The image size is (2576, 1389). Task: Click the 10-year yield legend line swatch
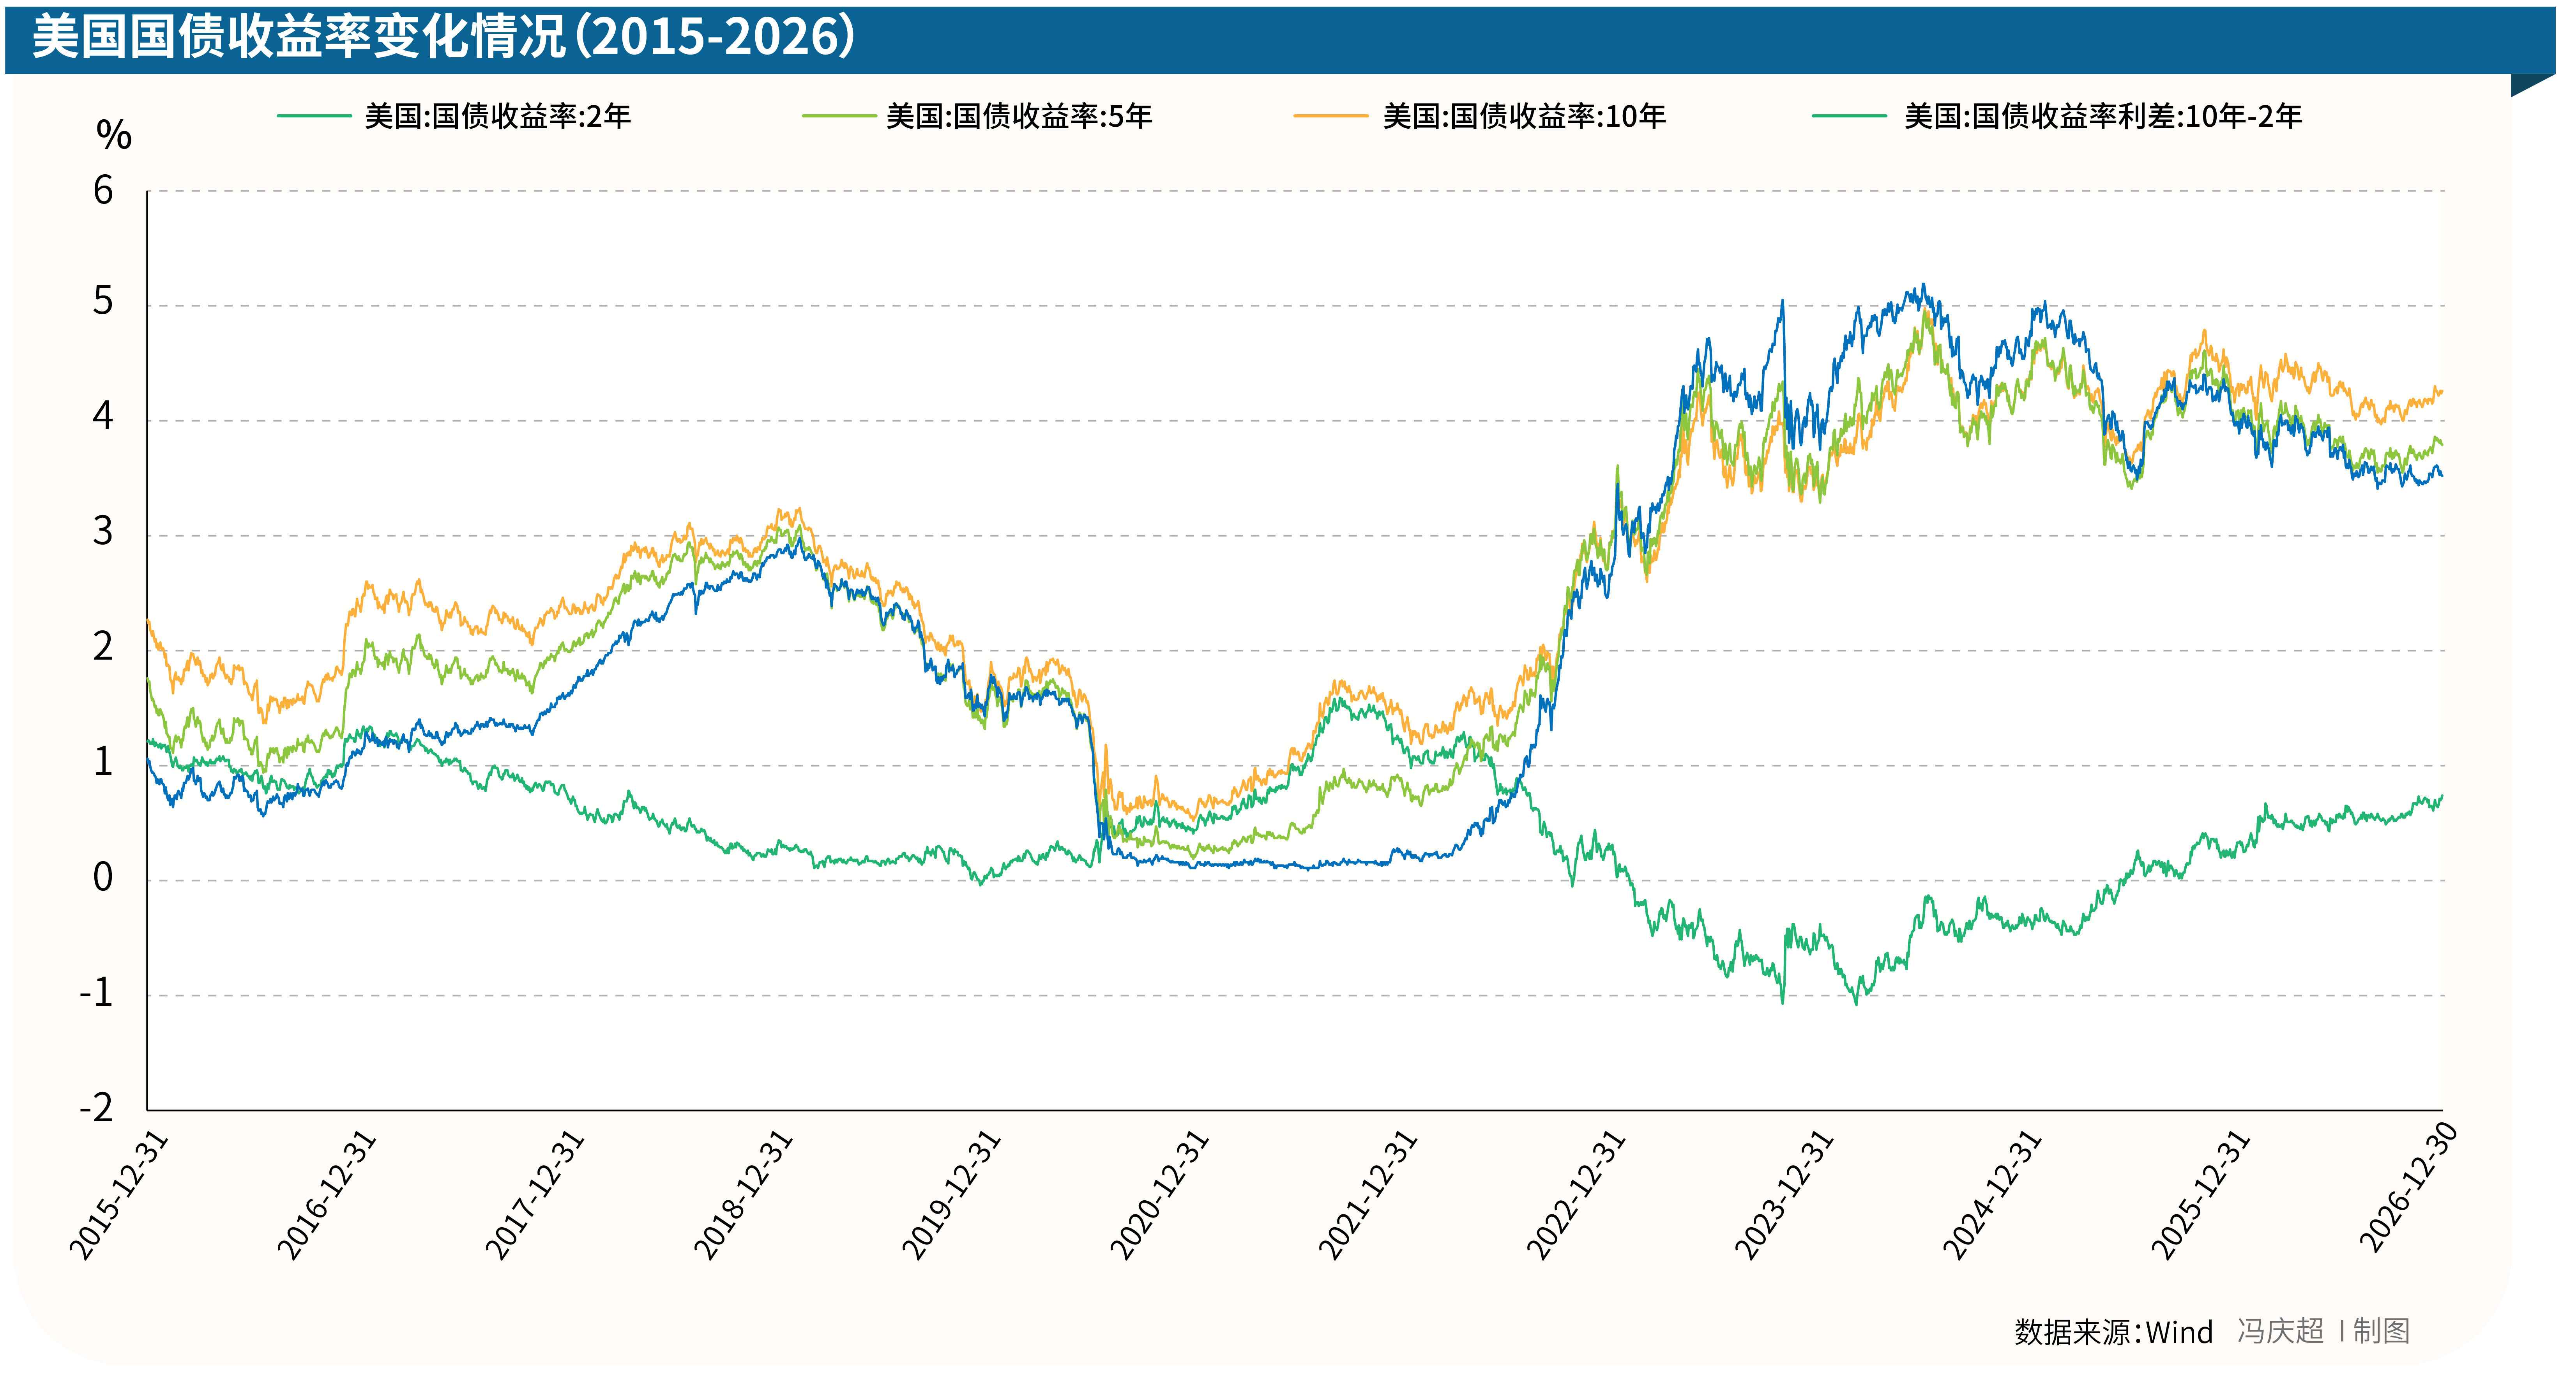click(x=1330, y=117)
